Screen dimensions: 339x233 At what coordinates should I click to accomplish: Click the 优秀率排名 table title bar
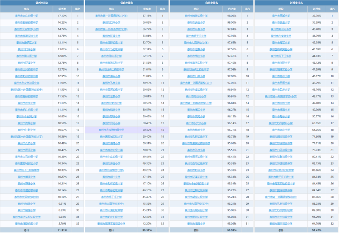(x=42, y=3)
